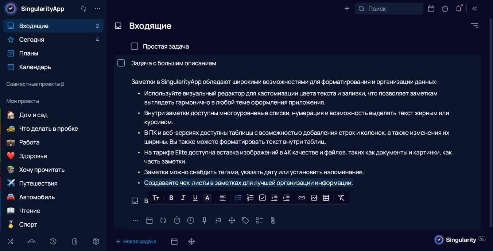Click the "Новая задача" button

click(x=136, y=242)
